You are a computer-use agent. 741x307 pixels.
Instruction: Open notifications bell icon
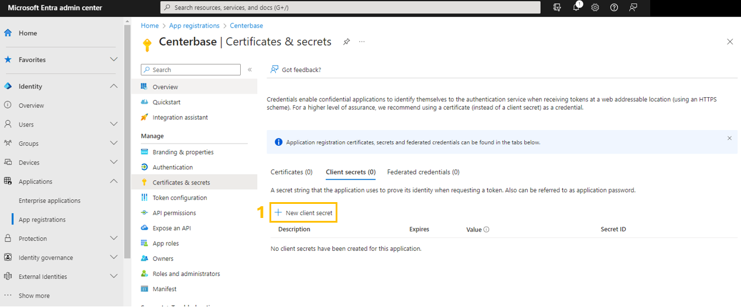576,8
